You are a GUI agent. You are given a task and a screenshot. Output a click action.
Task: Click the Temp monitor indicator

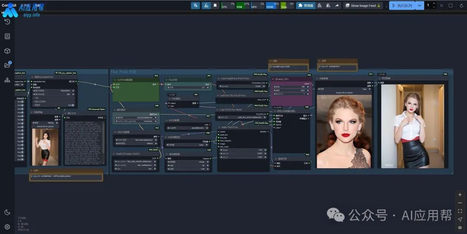[287, 5]
